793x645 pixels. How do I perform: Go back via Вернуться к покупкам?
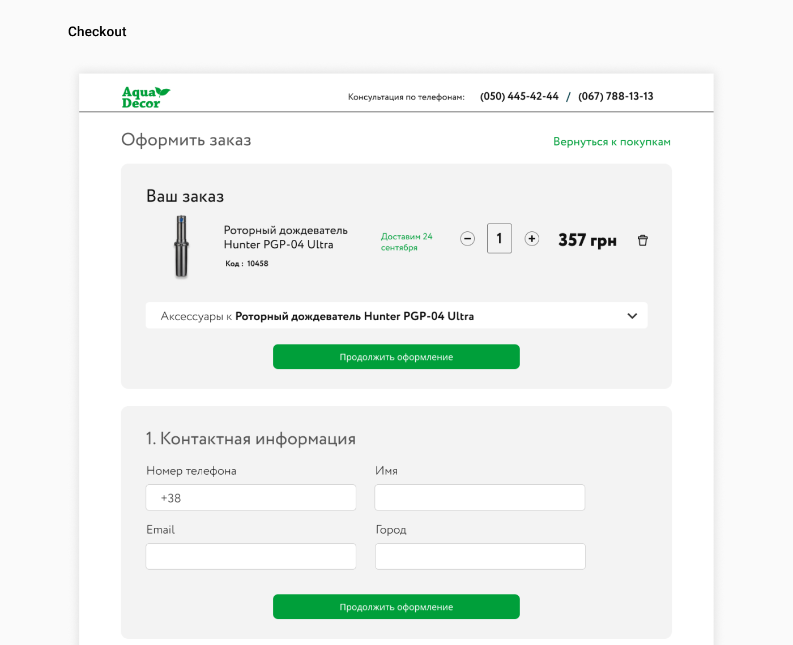(x=612, y=141)
